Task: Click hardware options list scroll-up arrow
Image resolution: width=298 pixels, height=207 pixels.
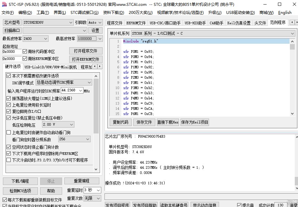Action: pos(96,76)
